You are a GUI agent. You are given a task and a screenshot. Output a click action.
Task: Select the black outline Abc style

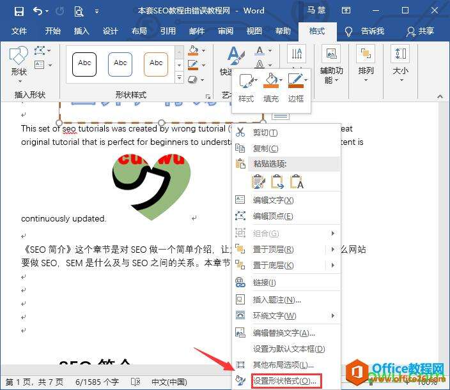[84, 64]
